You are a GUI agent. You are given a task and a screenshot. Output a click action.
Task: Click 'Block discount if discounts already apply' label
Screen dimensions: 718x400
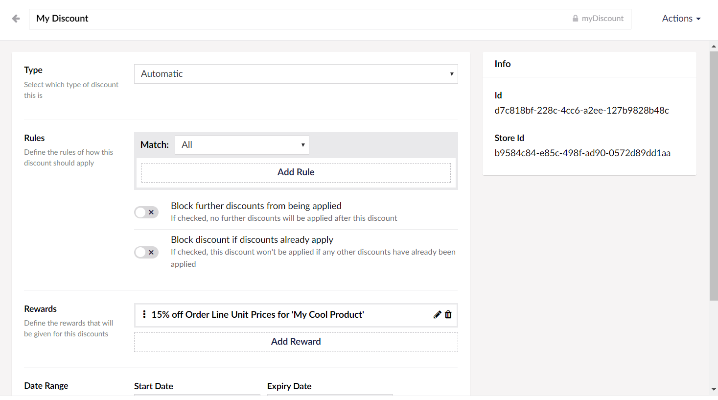pos(252,240)
